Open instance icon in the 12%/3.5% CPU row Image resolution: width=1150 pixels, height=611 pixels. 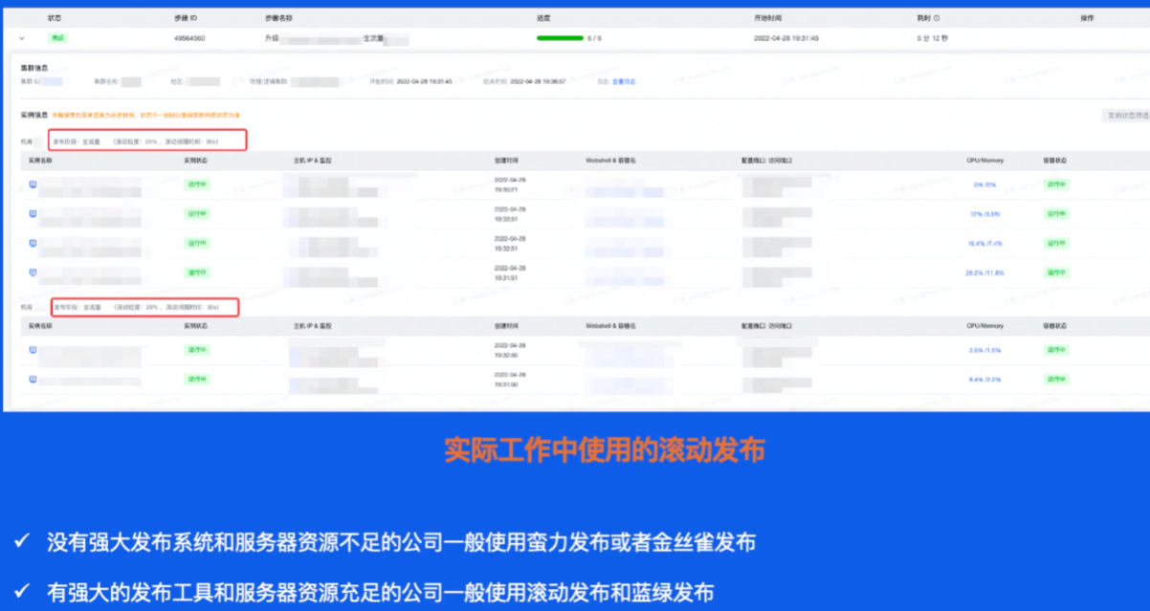(33, 213)
